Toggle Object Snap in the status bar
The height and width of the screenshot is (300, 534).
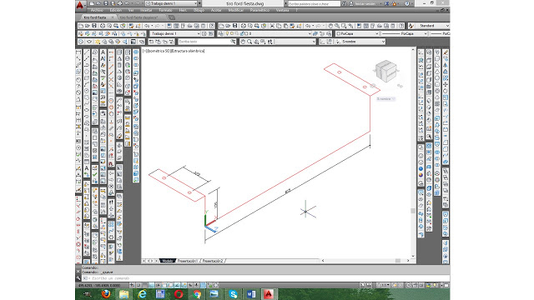point(164,285)
